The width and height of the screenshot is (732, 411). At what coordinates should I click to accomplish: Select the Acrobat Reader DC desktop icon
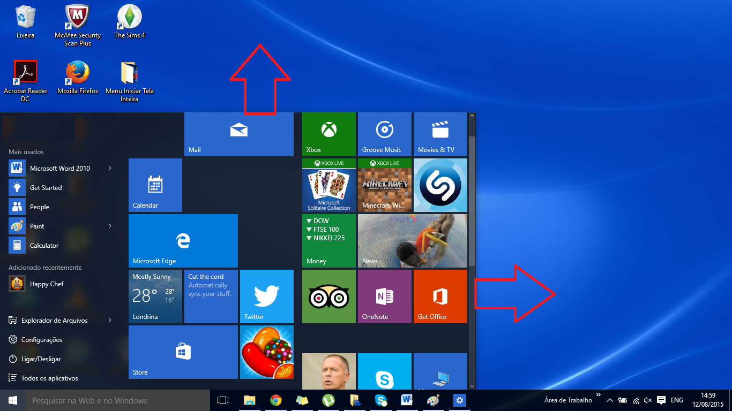click(x=25, y=81)
